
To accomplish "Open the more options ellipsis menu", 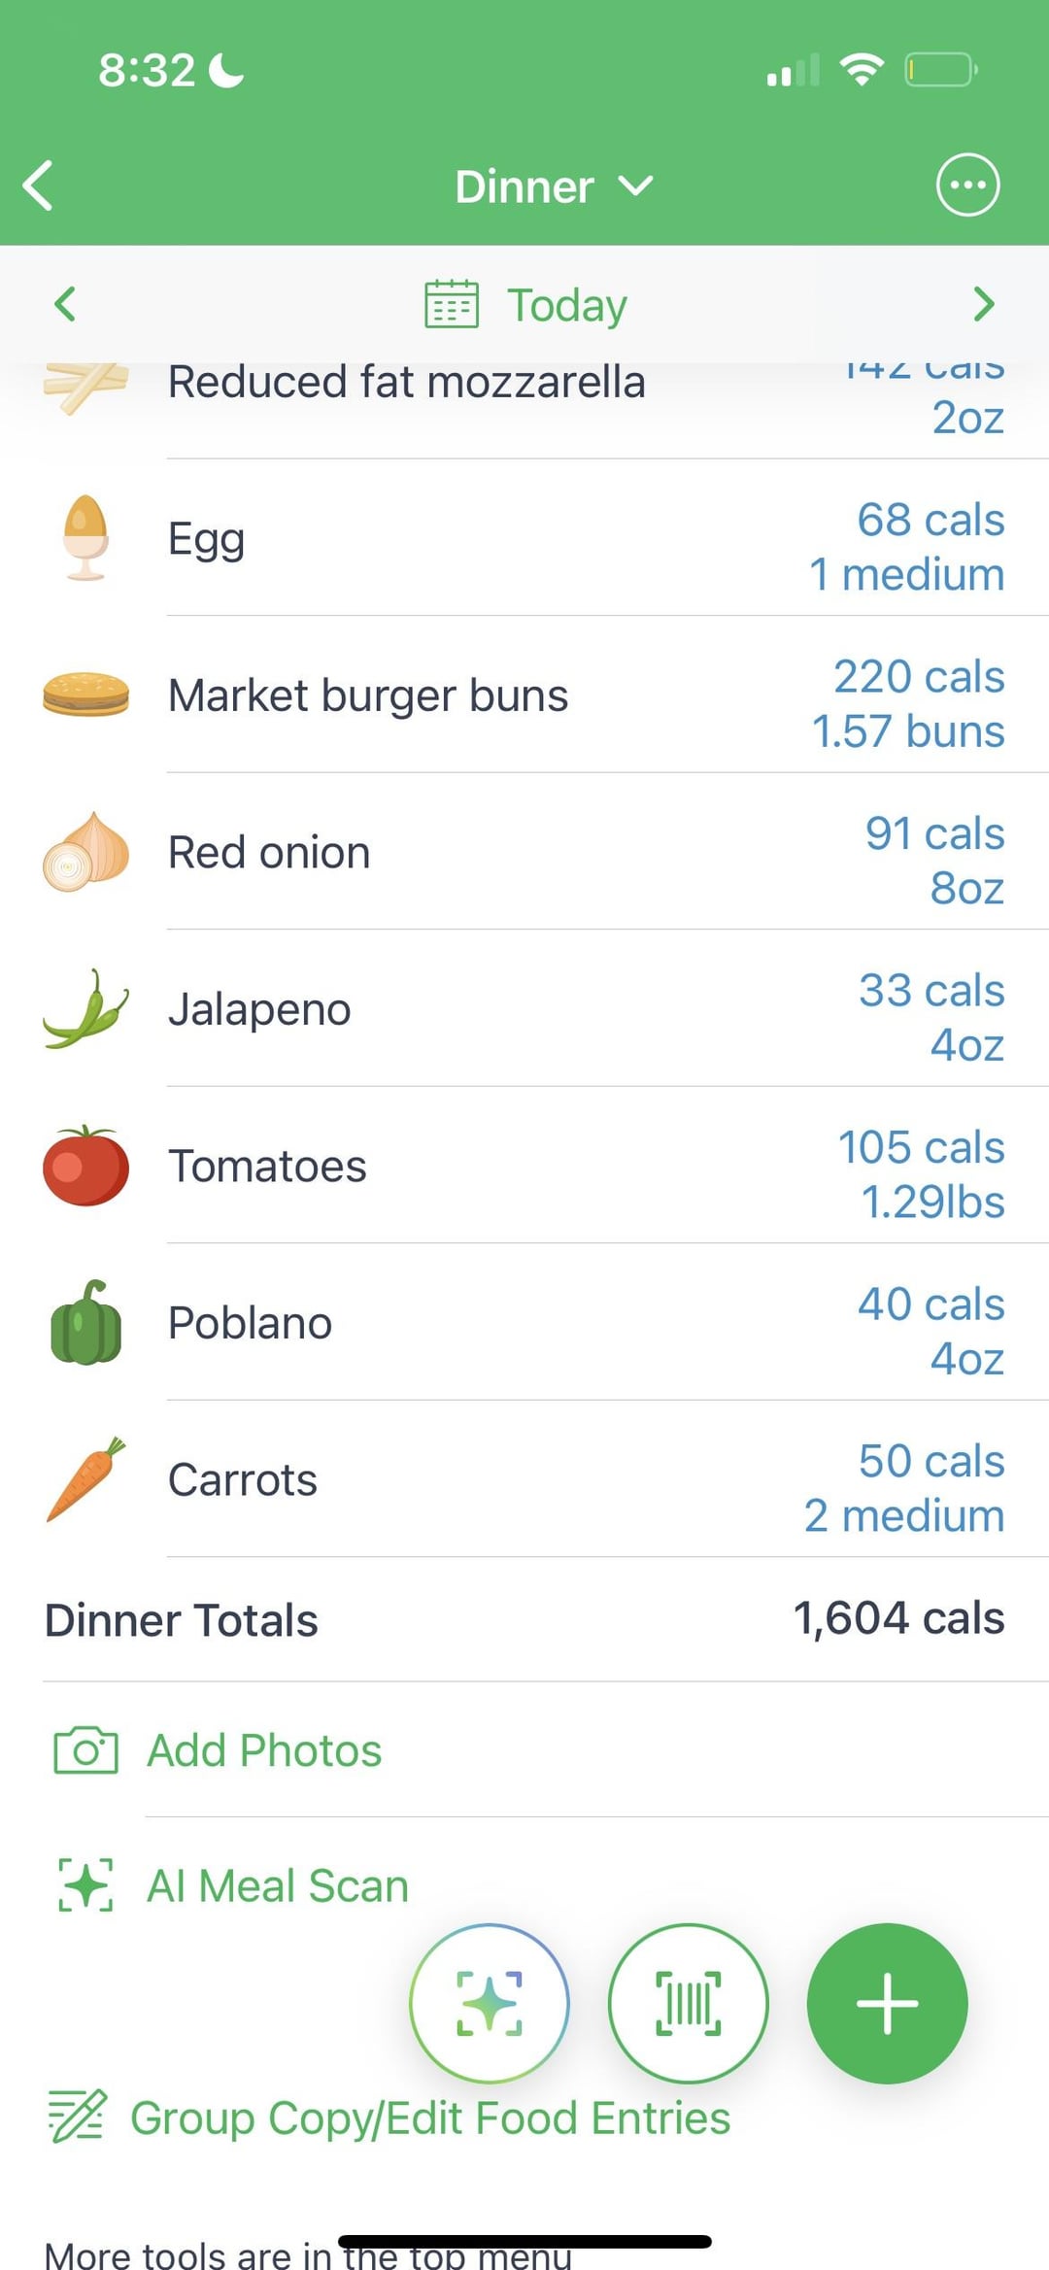I will tap(967, 185).
